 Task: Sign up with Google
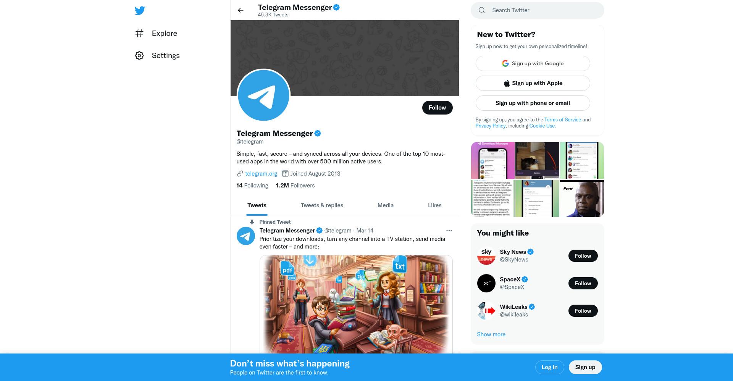(533, 63)
